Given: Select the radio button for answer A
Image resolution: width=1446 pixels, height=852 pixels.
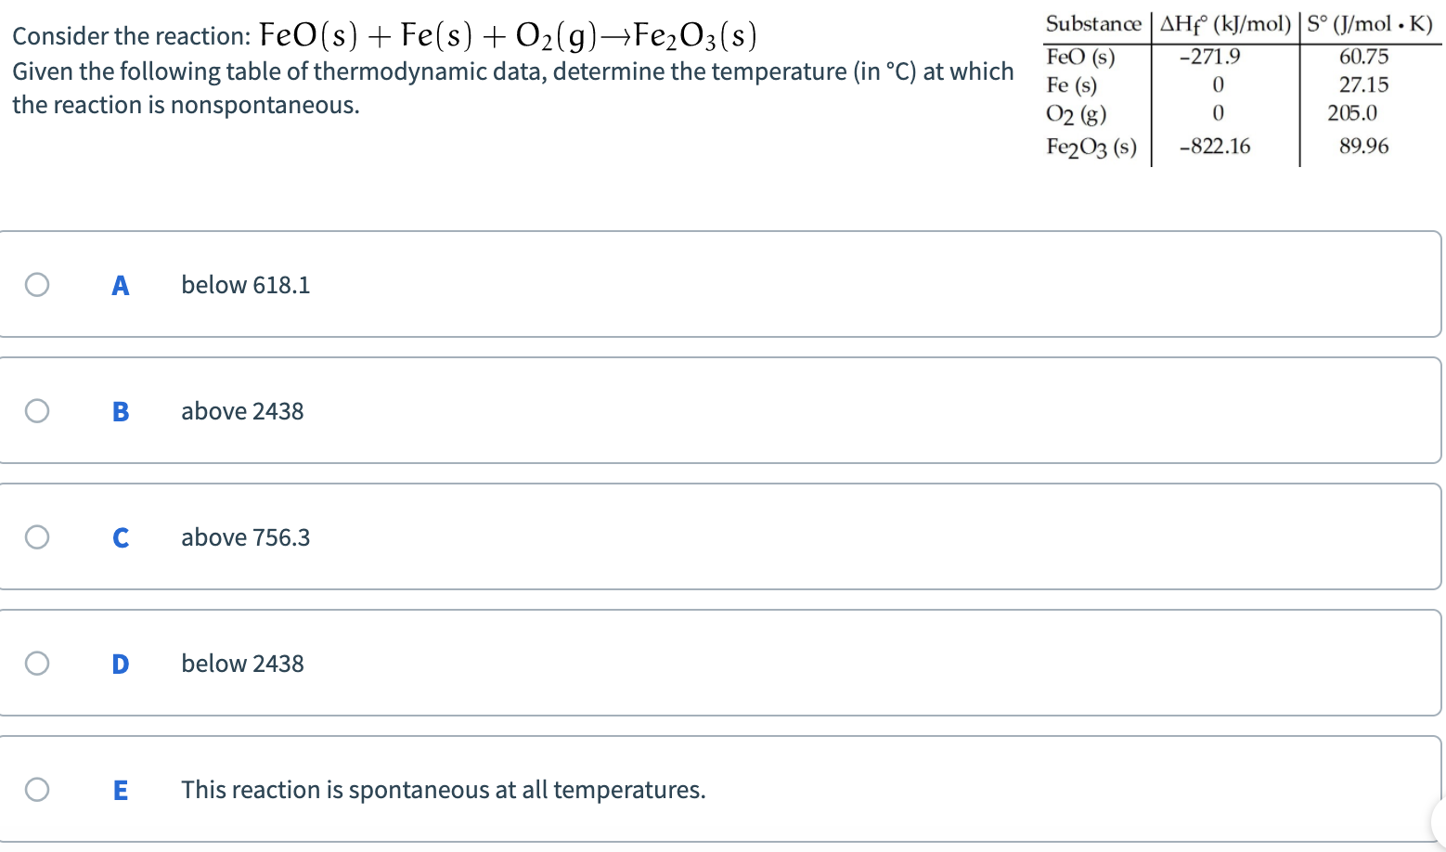Looking at the screenshot, I should click(x=37, y=284).
